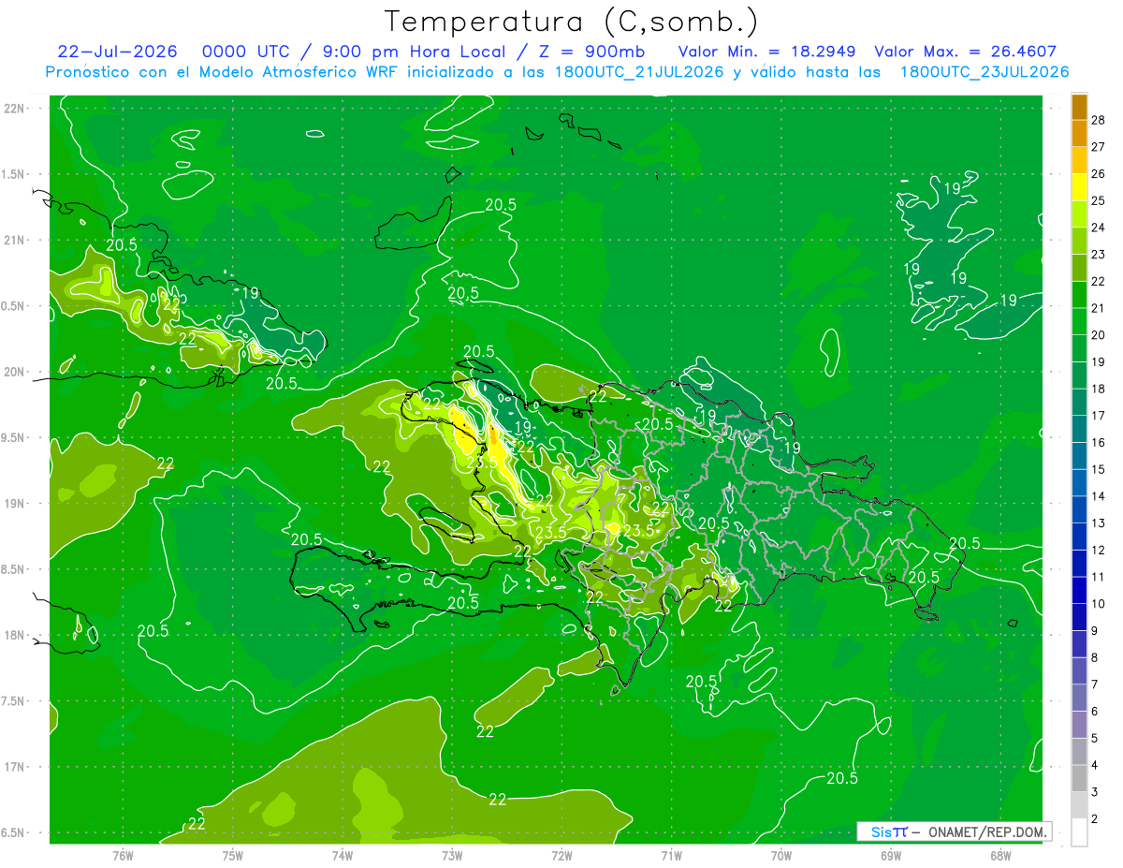Click the "0000 UTC" time label

246,51
